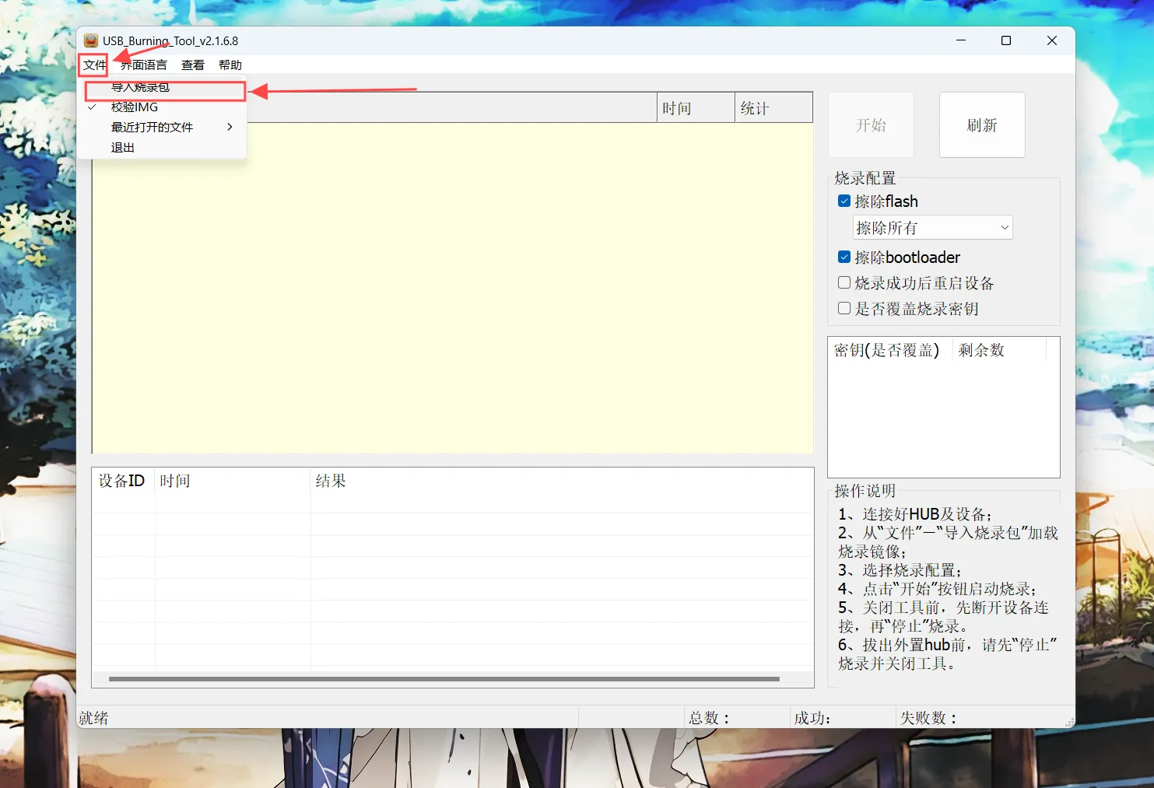Click the 结果 column header
The image size is (1154, 788).
click(x=331, y=482)
